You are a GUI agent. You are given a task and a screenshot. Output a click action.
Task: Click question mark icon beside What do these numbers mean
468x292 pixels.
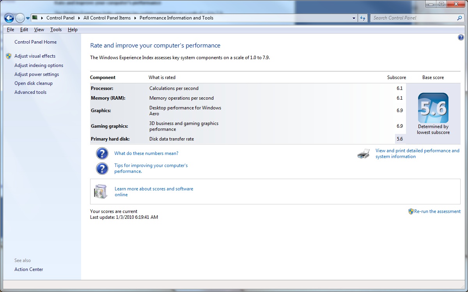coord(102,153)
